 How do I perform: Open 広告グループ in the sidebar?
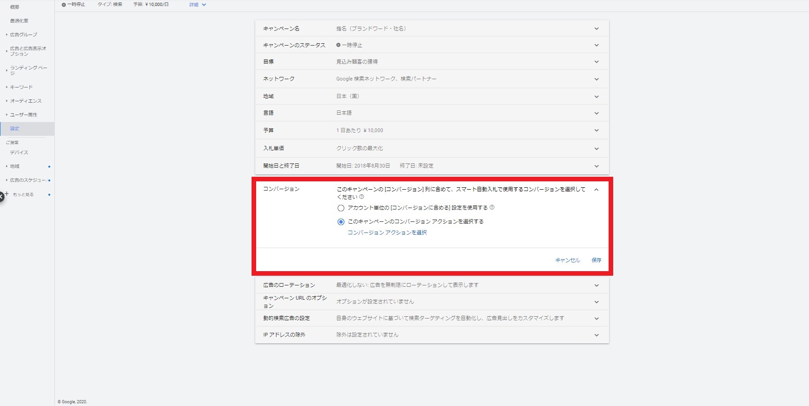[23, 35]
